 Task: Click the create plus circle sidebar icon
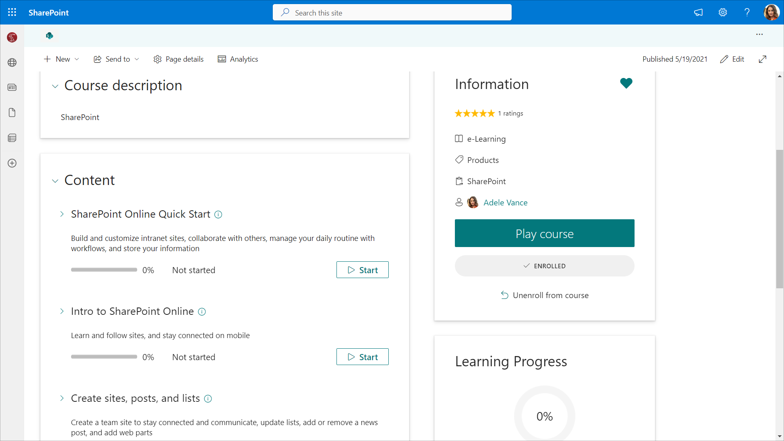(x=12, y=163)
